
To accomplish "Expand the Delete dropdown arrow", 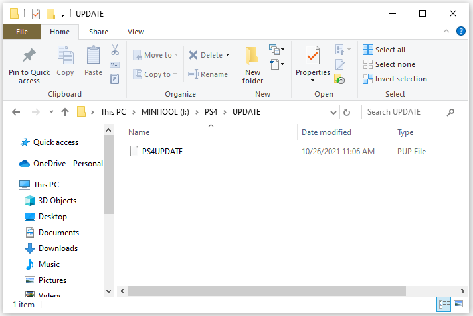I will 228,55.
